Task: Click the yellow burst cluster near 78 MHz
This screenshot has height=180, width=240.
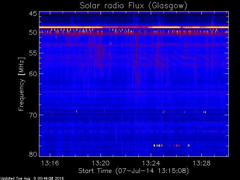Action: (x=158, y=145)
